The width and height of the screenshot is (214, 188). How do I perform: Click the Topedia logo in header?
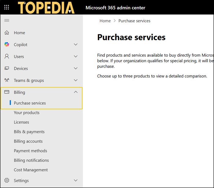[x=46, y=8]
